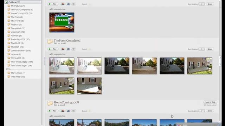225x126 pixels.
Task: Share the HomeComing2008 folder
Action: (x=210, y=111)
